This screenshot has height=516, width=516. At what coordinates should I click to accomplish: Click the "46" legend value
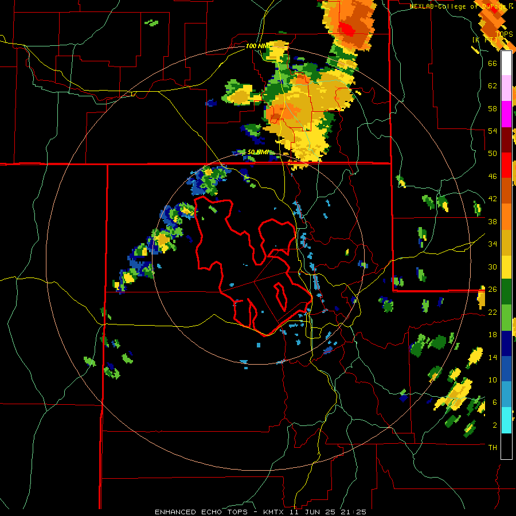click(492, 177)
